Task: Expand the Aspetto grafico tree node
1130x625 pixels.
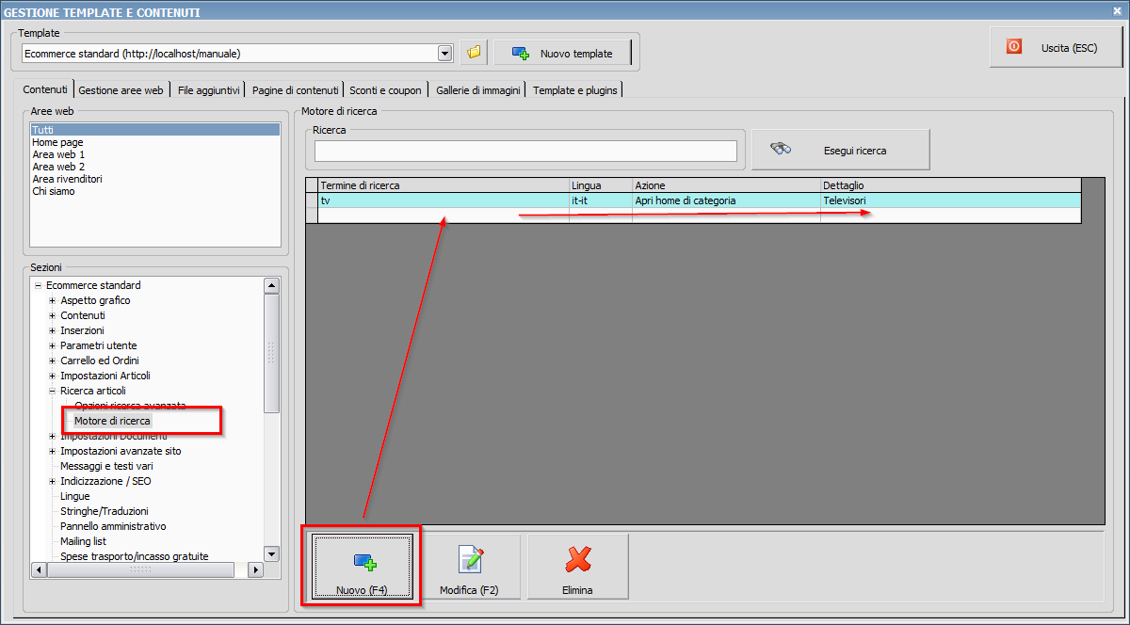Action: [53, 300]
